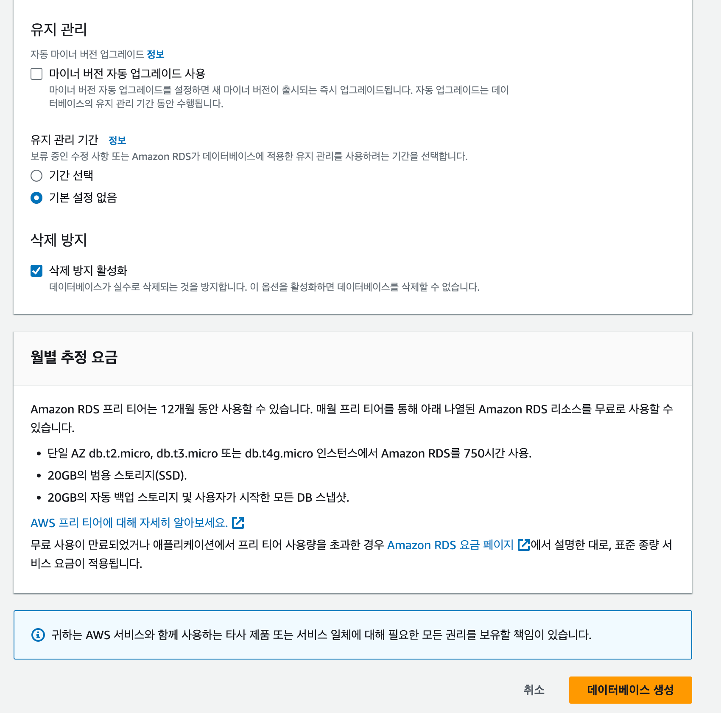Open 정보 link next to 자동 마이너 버전 업그레이드
721x713 pixels.
(155, 54)
